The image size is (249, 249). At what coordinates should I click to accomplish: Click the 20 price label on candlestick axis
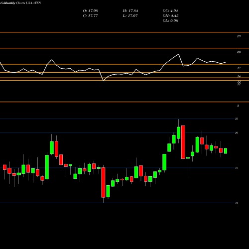pos(237,133)
